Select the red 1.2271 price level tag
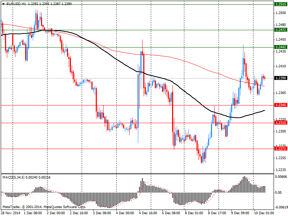 [x=280, y=149]
